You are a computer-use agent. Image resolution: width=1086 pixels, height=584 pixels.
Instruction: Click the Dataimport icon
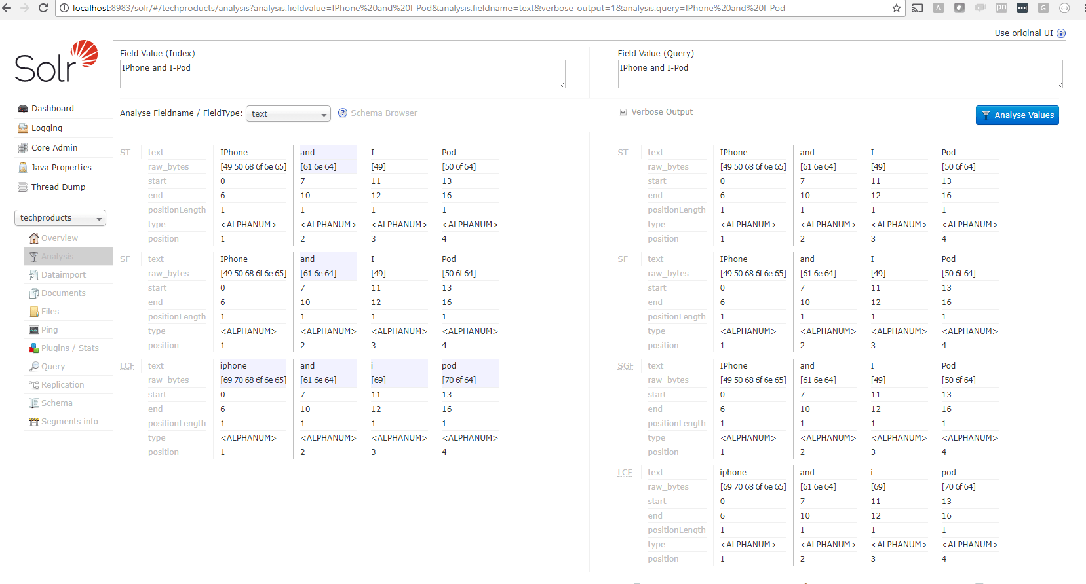pyautogui.click(x=34, y=275)
